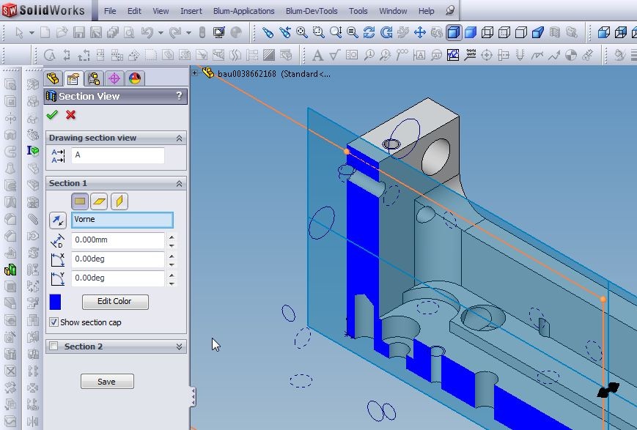
Task: Select the Zoom to Area tool
Action: (x=318, y=32)
